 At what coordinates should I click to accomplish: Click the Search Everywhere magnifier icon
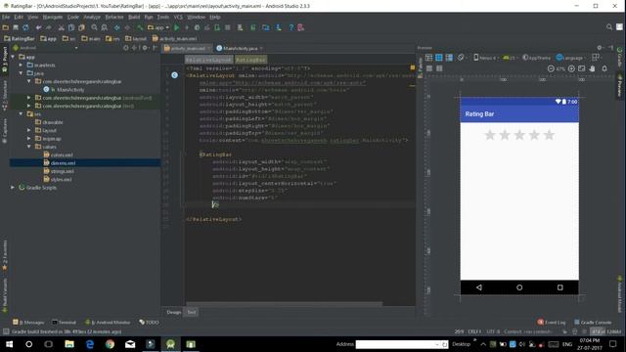[x=609, y=27]
